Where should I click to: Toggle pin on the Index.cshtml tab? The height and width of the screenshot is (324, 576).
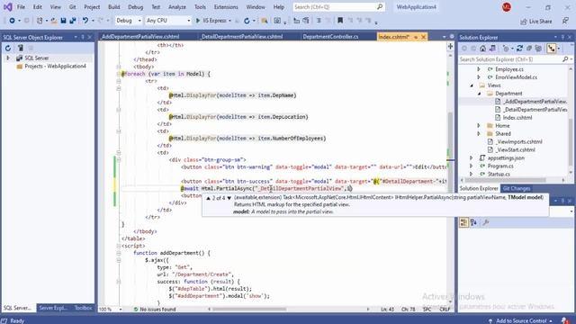pos(416,37)
